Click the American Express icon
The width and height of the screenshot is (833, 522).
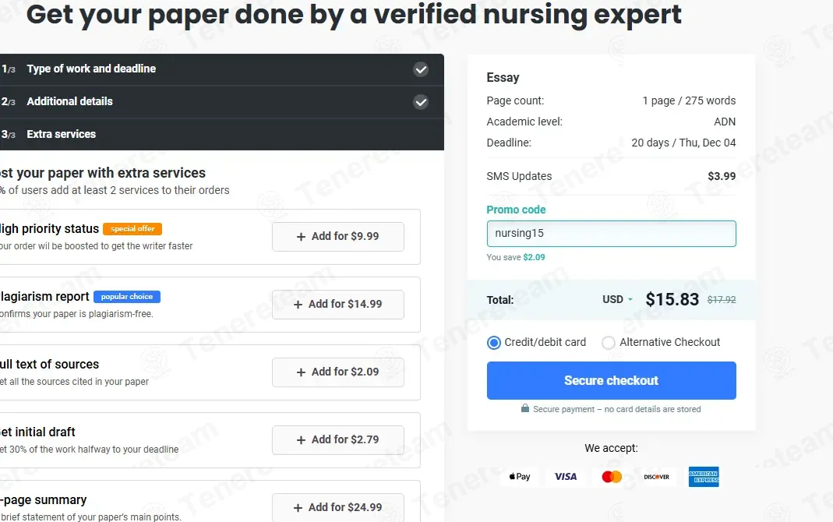[x=703, y=477]
